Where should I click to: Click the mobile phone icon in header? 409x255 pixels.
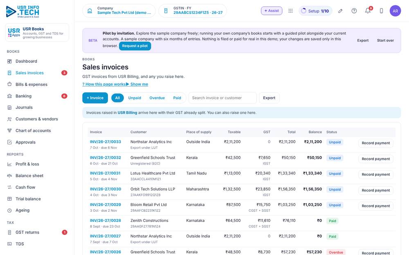tap(381, 11)
